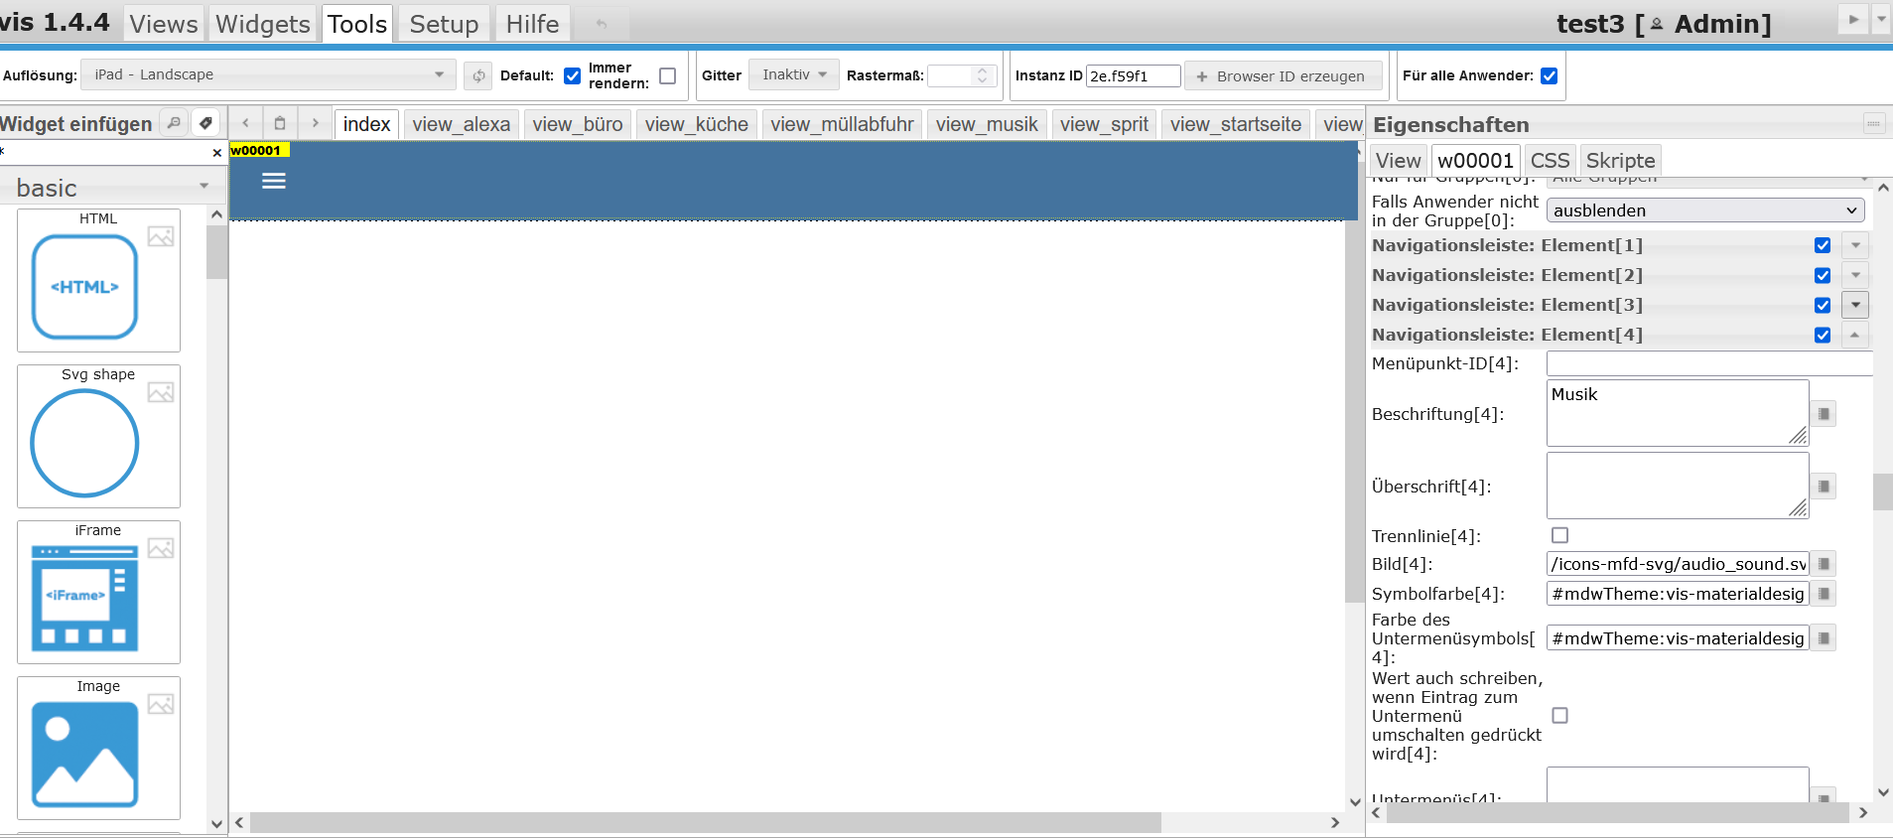Screen dimensions: 1893x839
Task: Switch to the View properties tab
Action: pyautogui.click(x=1398, y=161)
